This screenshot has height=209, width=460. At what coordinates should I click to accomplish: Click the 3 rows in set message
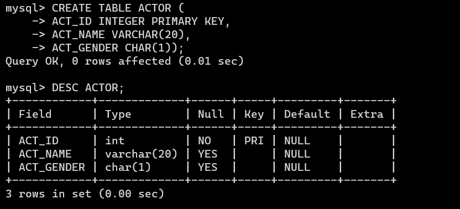point(85,194)
